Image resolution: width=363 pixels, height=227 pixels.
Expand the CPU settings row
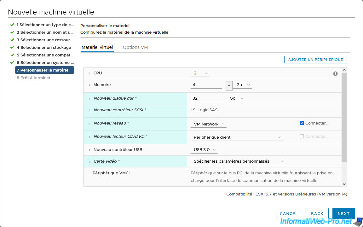tap(89, 73)
